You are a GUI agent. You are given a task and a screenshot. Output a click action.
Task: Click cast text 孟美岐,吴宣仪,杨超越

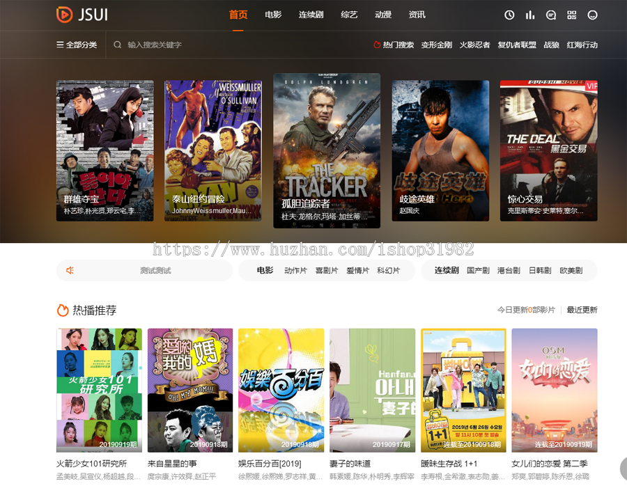coord(98,477)
